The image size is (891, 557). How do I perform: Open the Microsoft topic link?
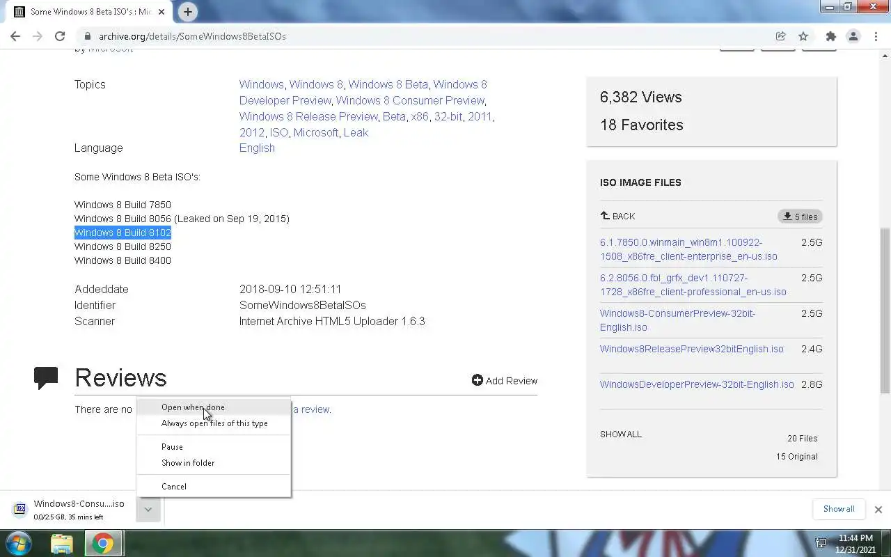pyautogui.click(x=316, y=132)
